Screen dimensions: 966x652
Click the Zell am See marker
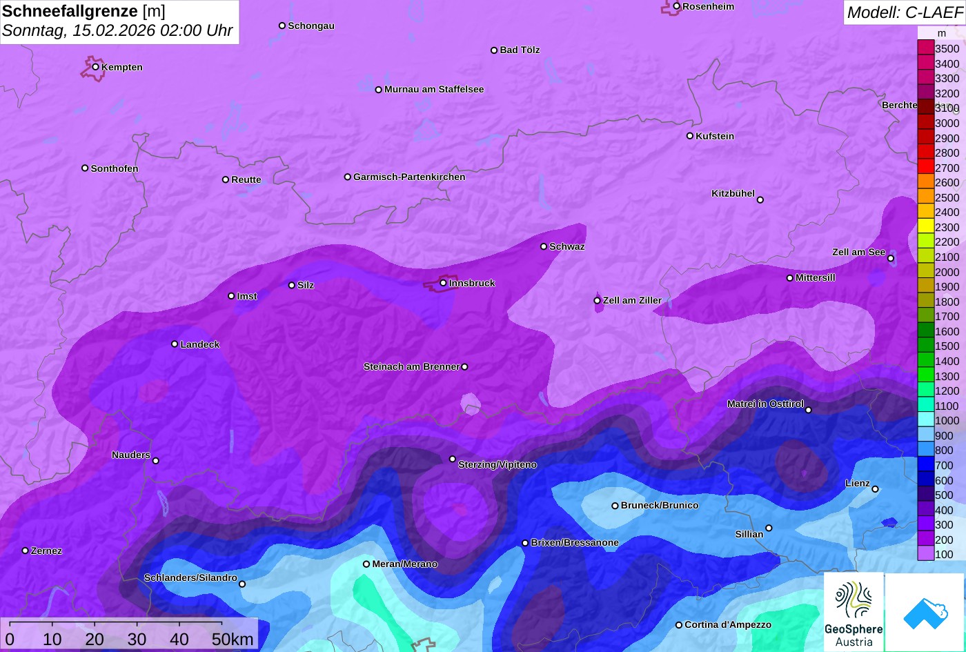pos(891,259)
